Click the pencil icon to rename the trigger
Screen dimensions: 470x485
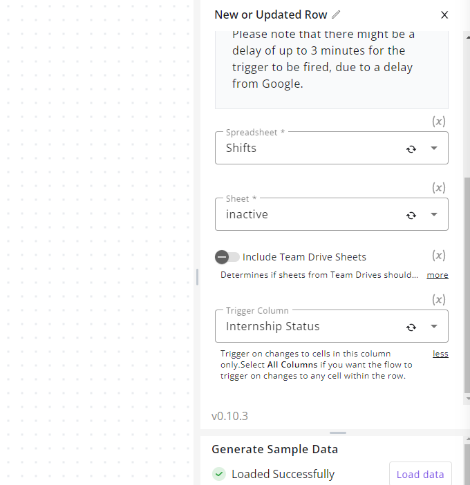pyautogui.click(x=336, y=15)
